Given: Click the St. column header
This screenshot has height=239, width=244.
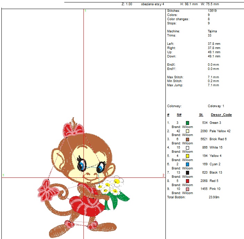Looking at the screenshot, I should pyautogui.click(x=201, y=115).
